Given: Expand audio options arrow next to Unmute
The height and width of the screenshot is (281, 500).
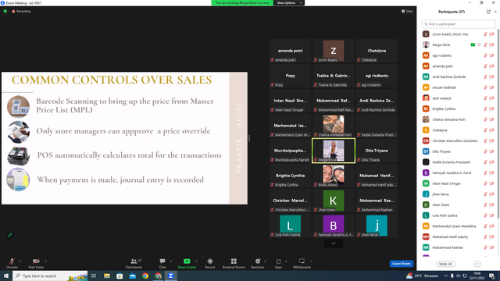Looking at the screenshot, I should pos(20,261).
